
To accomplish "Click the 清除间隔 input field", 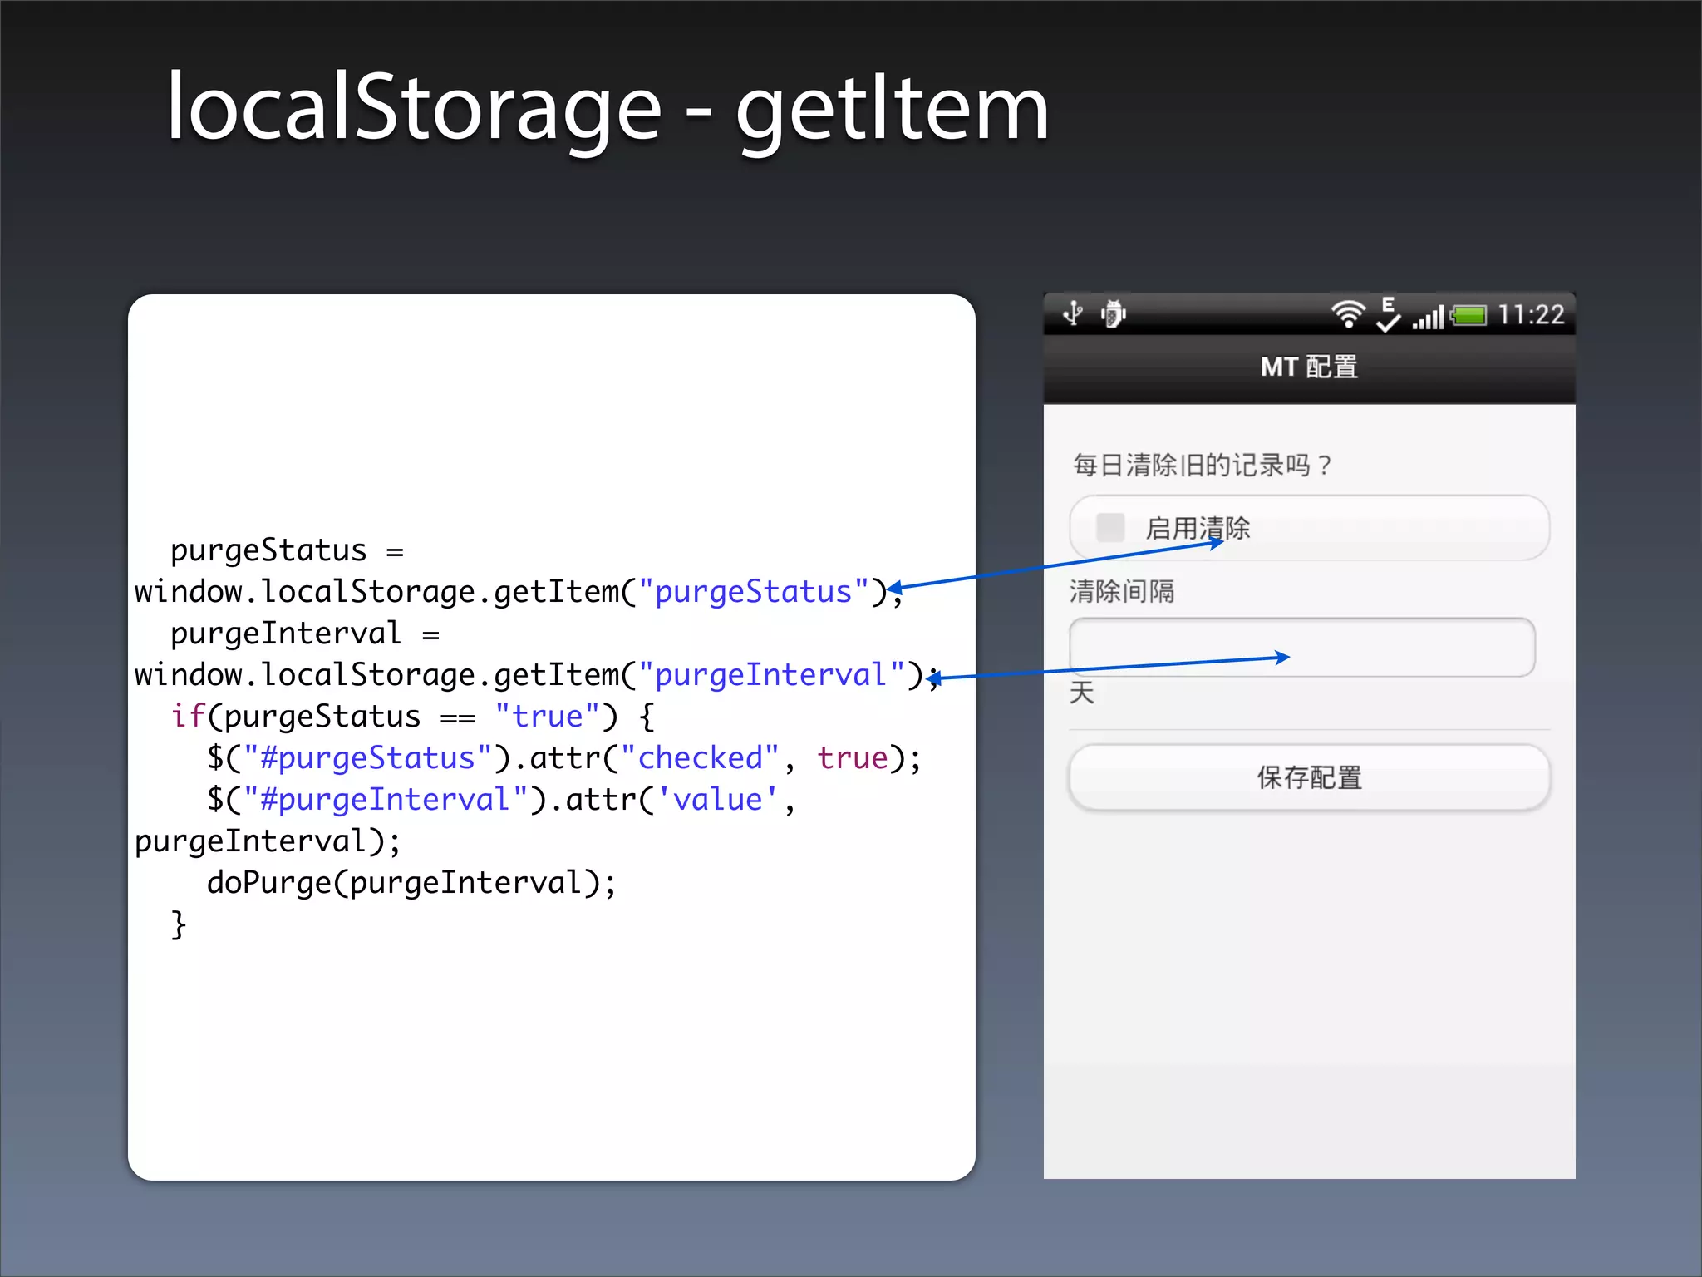I will [x=1302, y=647].
